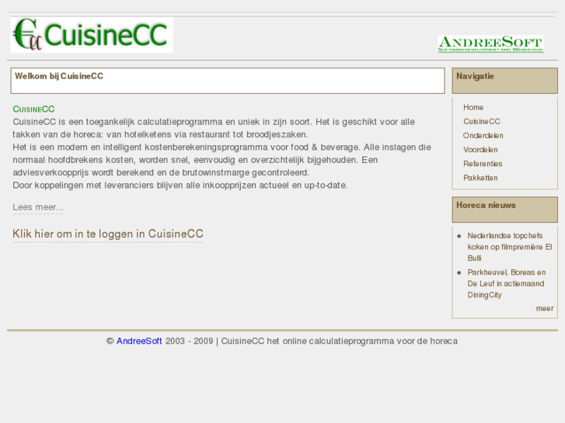The height and width of the screenshot is (423, 565).
Task: Click the meer link under Horeca nieuws
Action: point(545,309)
